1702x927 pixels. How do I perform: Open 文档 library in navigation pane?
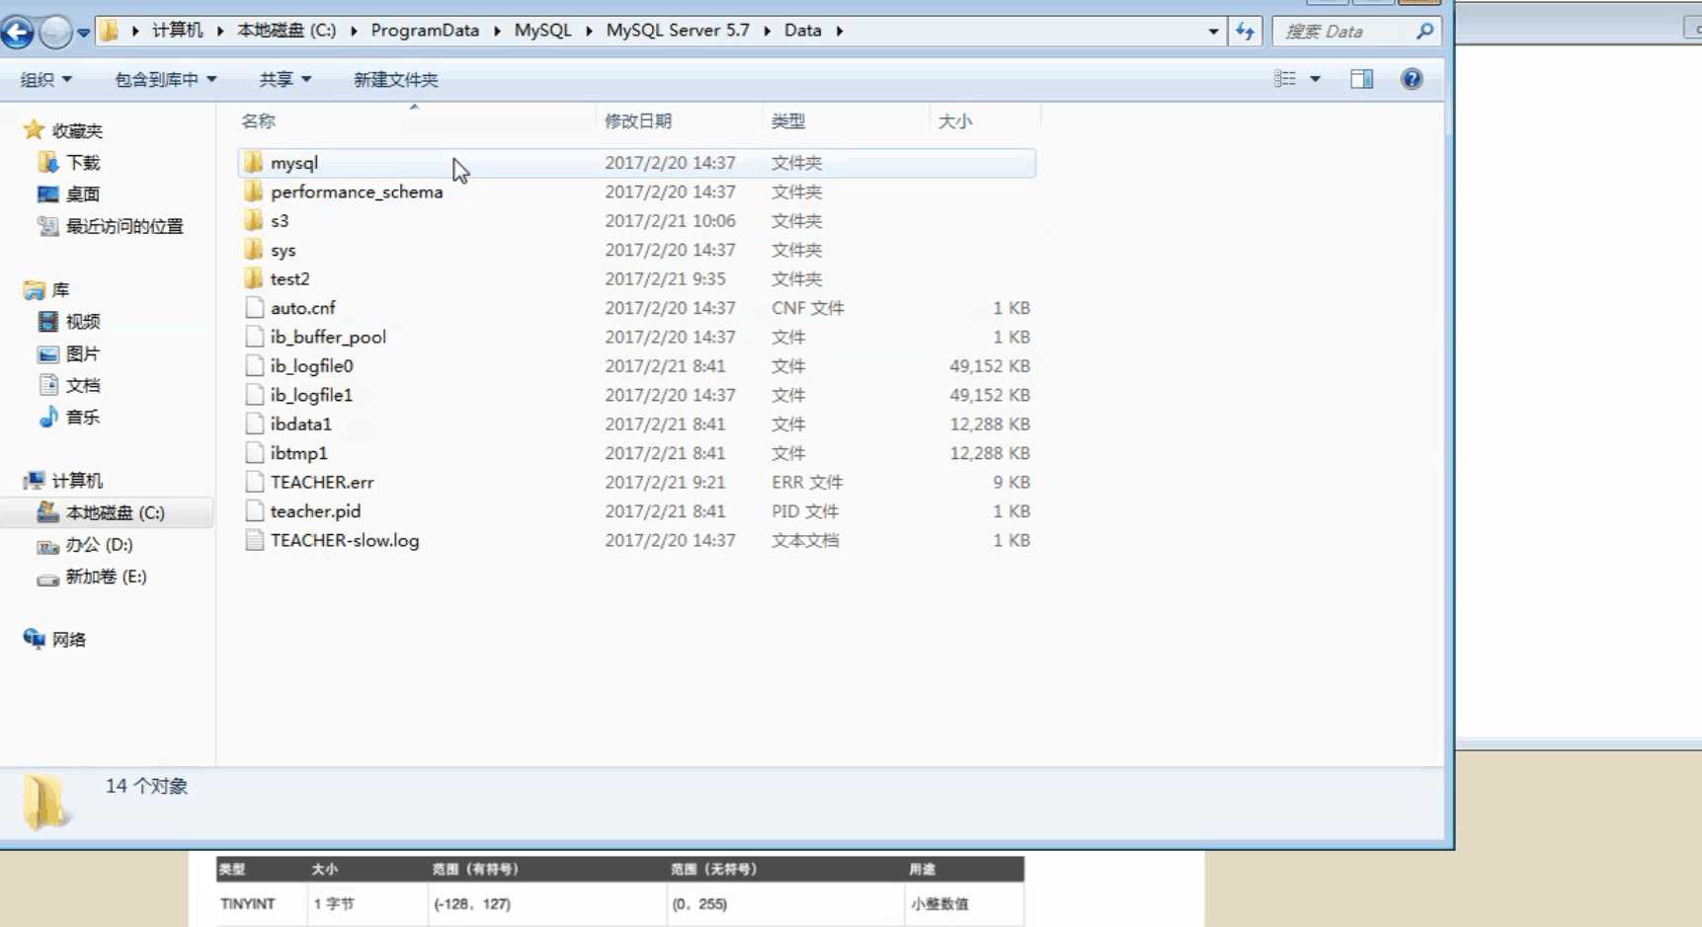click(x=83, y=385)
